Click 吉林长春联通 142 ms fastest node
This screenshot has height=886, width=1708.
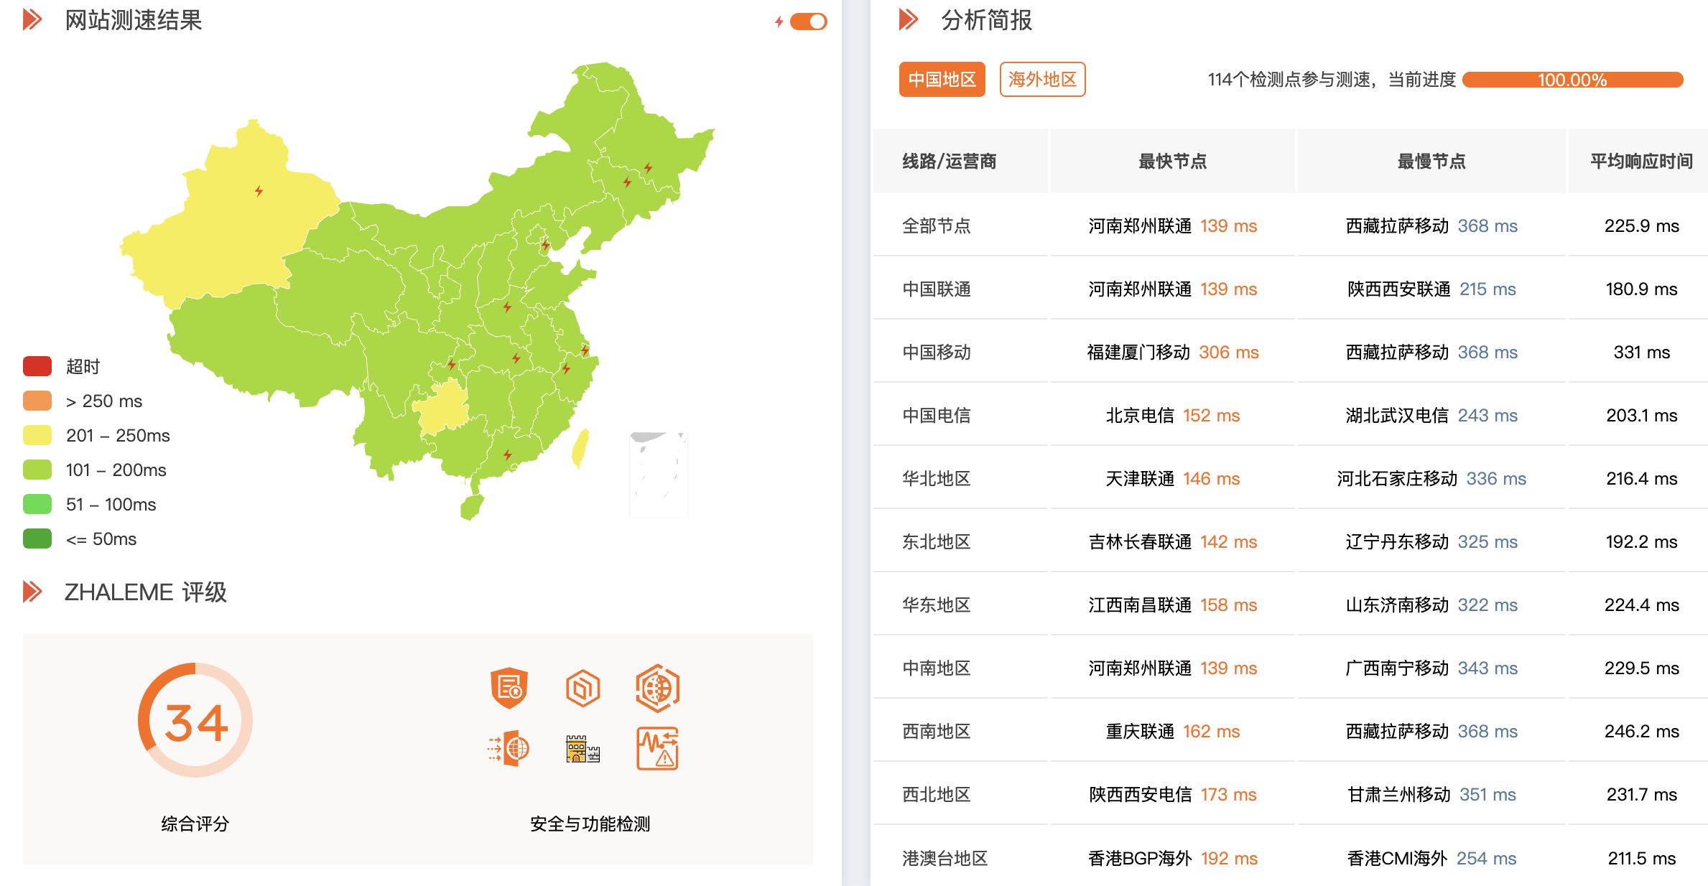1172,542
